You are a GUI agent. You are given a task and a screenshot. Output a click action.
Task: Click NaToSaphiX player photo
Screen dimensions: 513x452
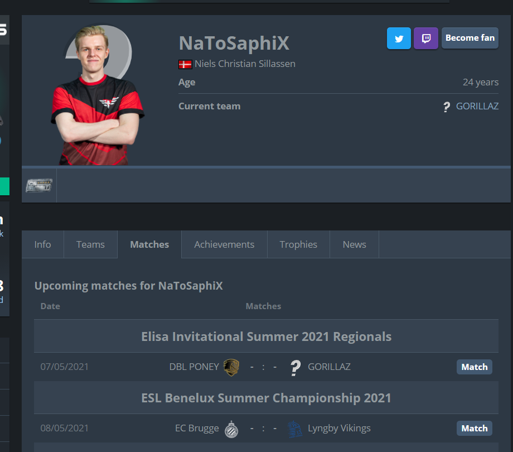[98, 95]
